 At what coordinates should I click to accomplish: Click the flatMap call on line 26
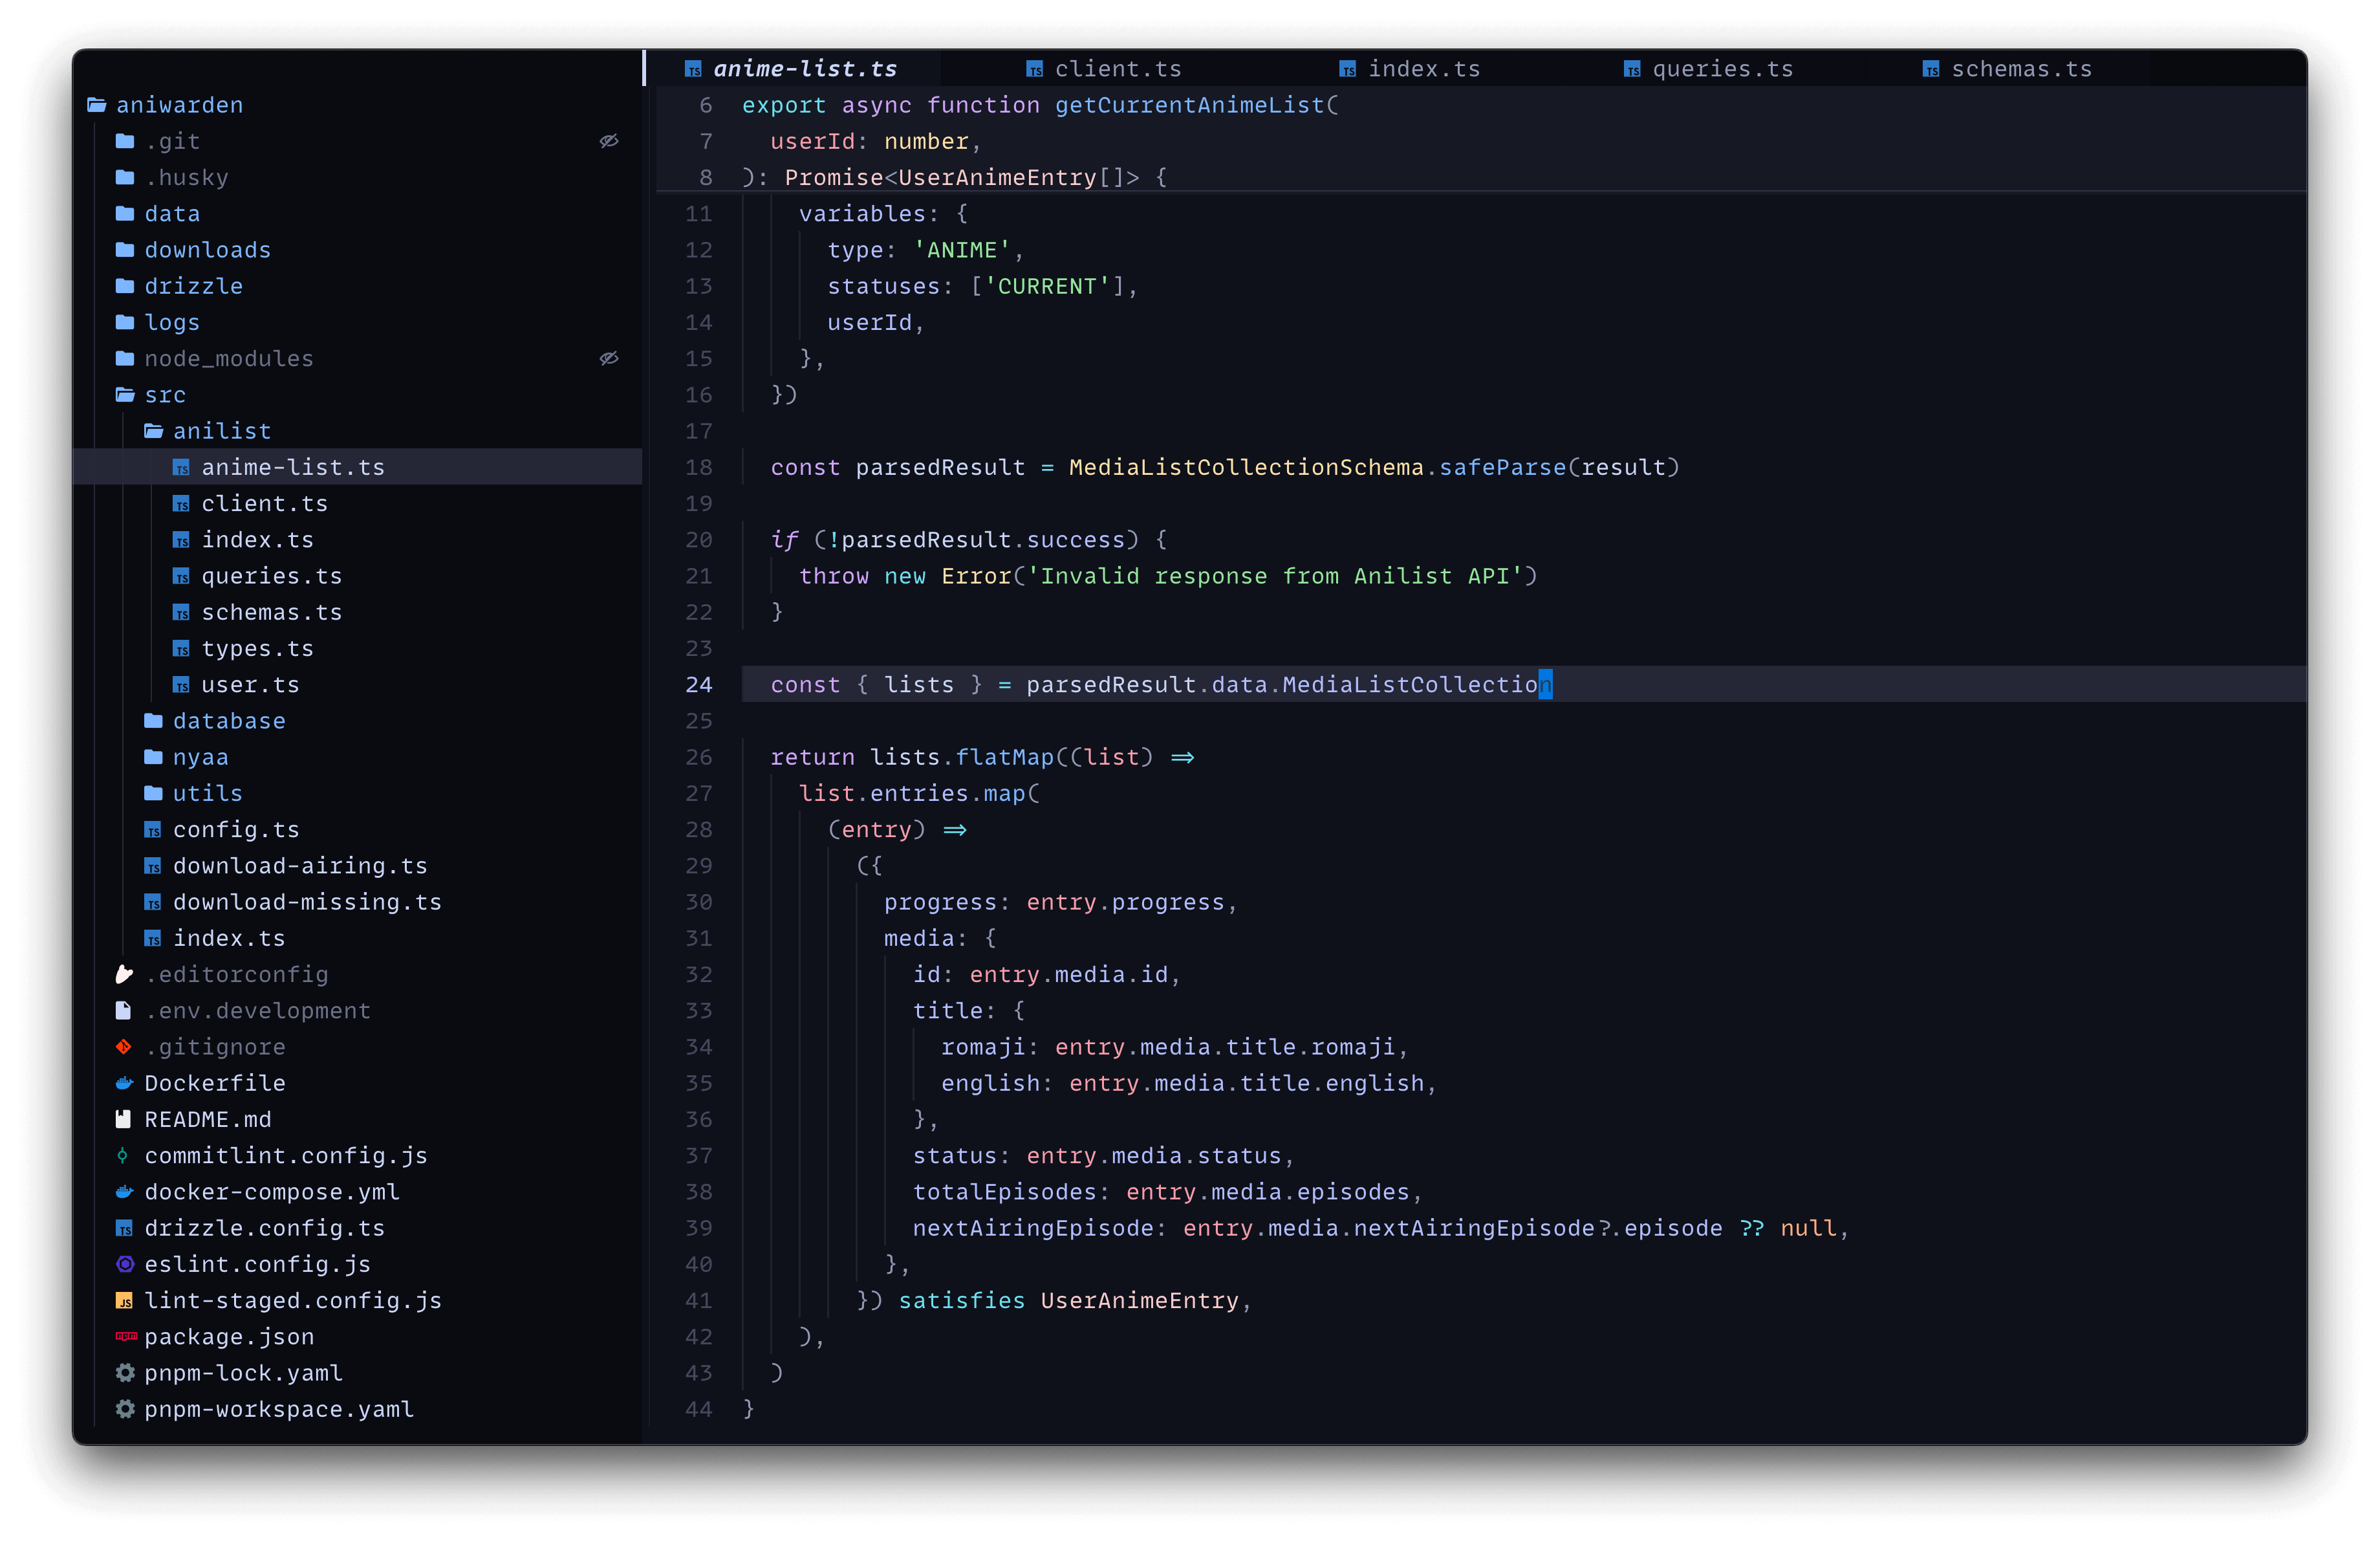coord(1005,757)
